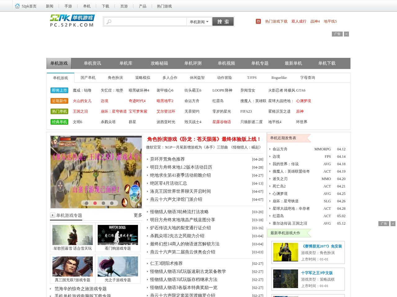Open the 文明6 game link
Viewport: 397px width, 297px height.
click(x=78, y=122)
